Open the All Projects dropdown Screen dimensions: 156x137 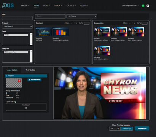(x=81, y=16)
